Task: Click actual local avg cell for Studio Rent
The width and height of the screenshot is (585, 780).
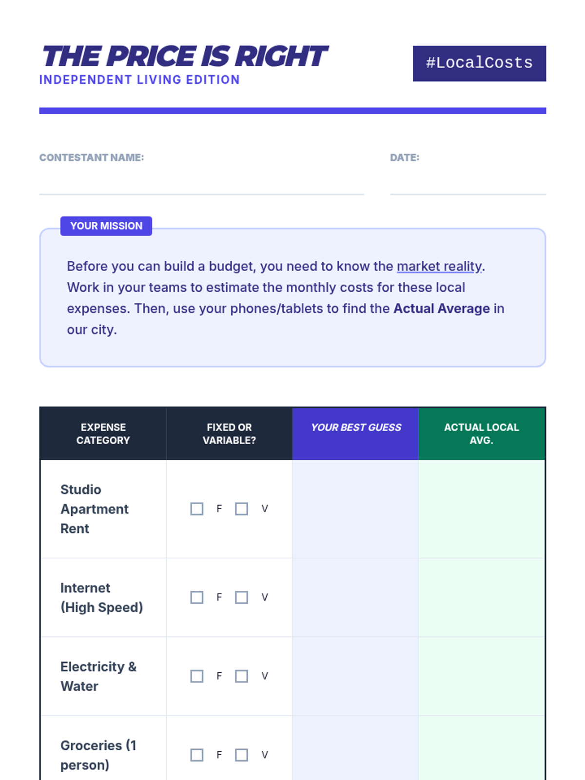Action: (x=481, y=509)
